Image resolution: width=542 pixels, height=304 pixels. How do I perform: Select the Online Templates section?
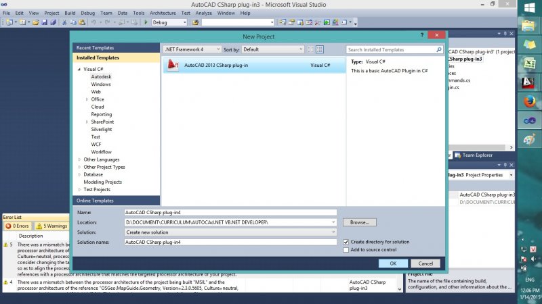coord(116,201)
